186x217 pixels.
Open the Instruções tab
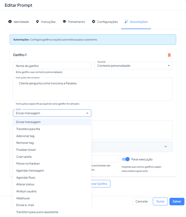pos(46,22)
